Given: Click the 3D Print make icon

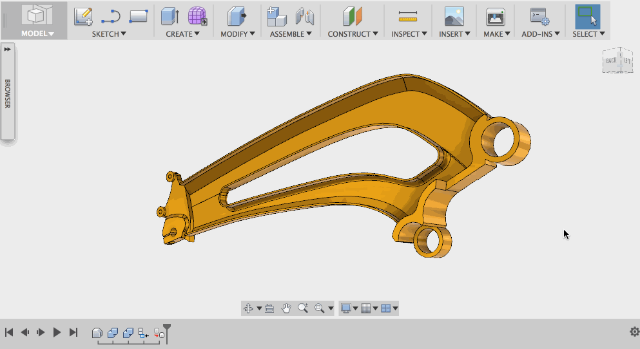Looking at the screenshot, I should click(x=495, y=17).
